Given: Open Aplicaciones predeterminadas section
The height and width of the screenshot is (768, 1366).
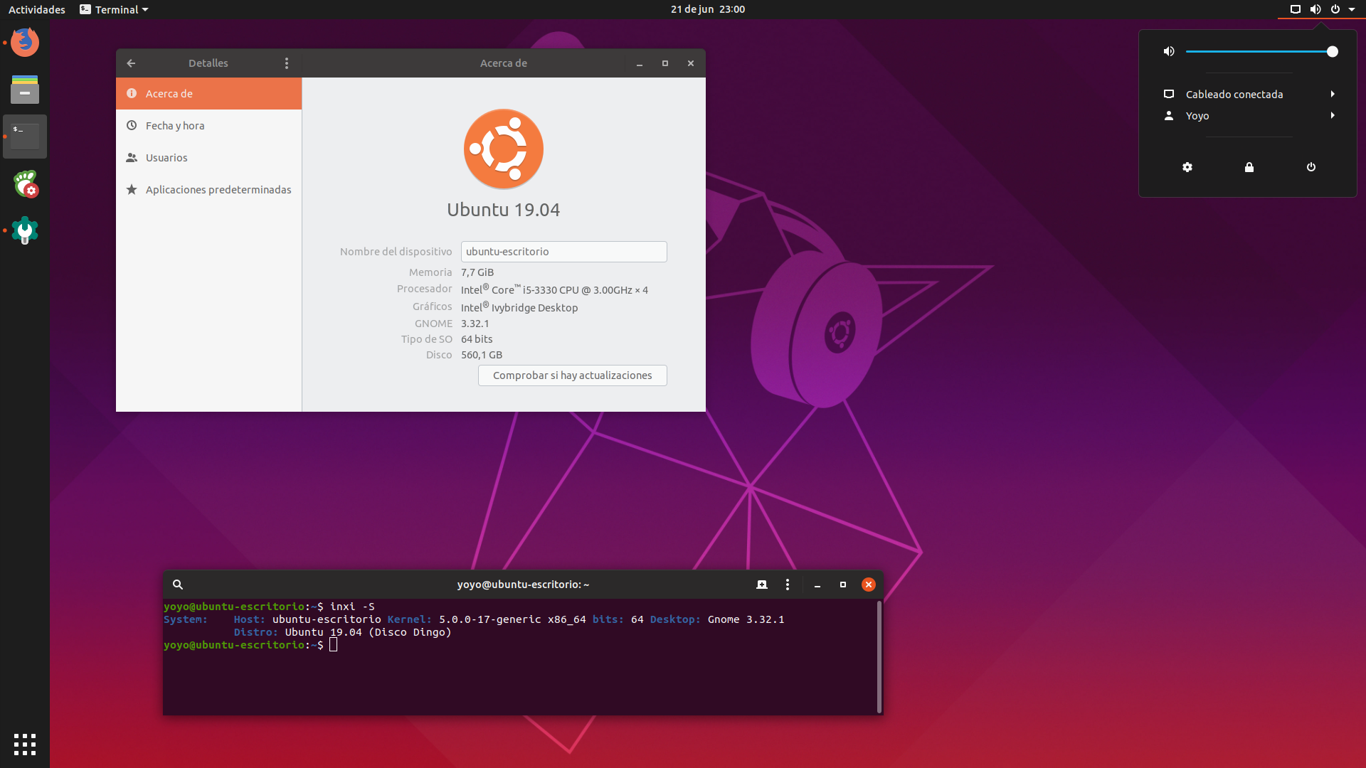Looking at the screenshot, I should coord(218,190).
